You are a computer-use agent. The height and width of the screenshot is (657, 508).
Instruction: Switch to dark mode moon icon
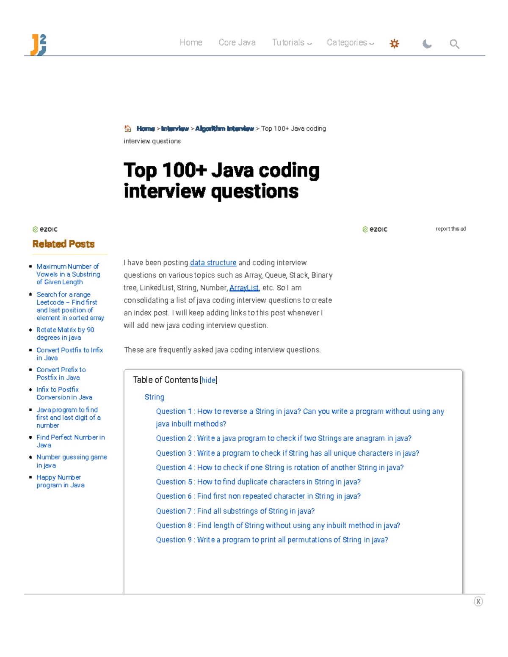click(x=427, y=44)
